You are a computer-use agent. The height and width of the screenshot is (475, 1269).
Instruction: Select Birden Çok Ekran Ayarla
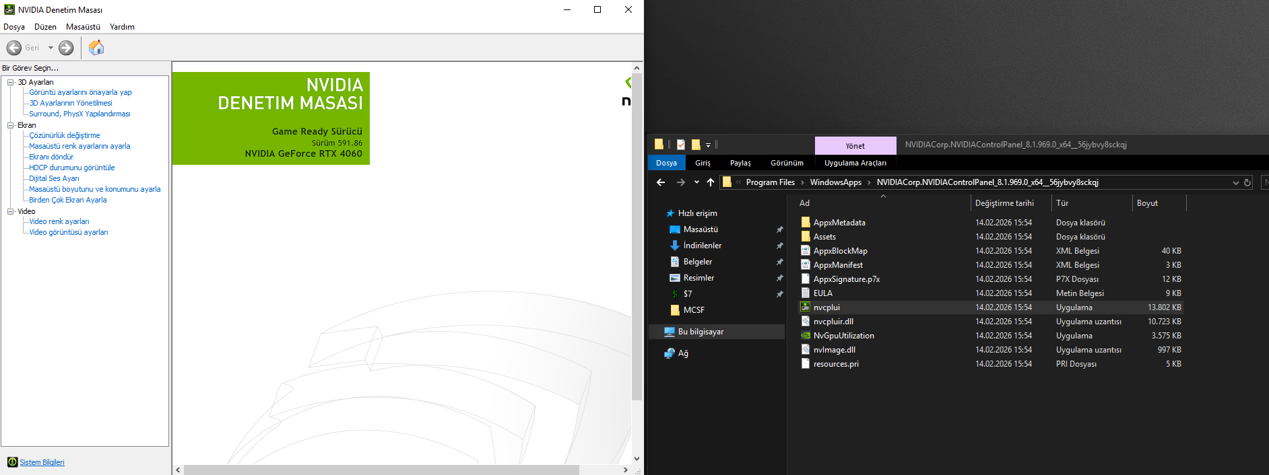67,200
